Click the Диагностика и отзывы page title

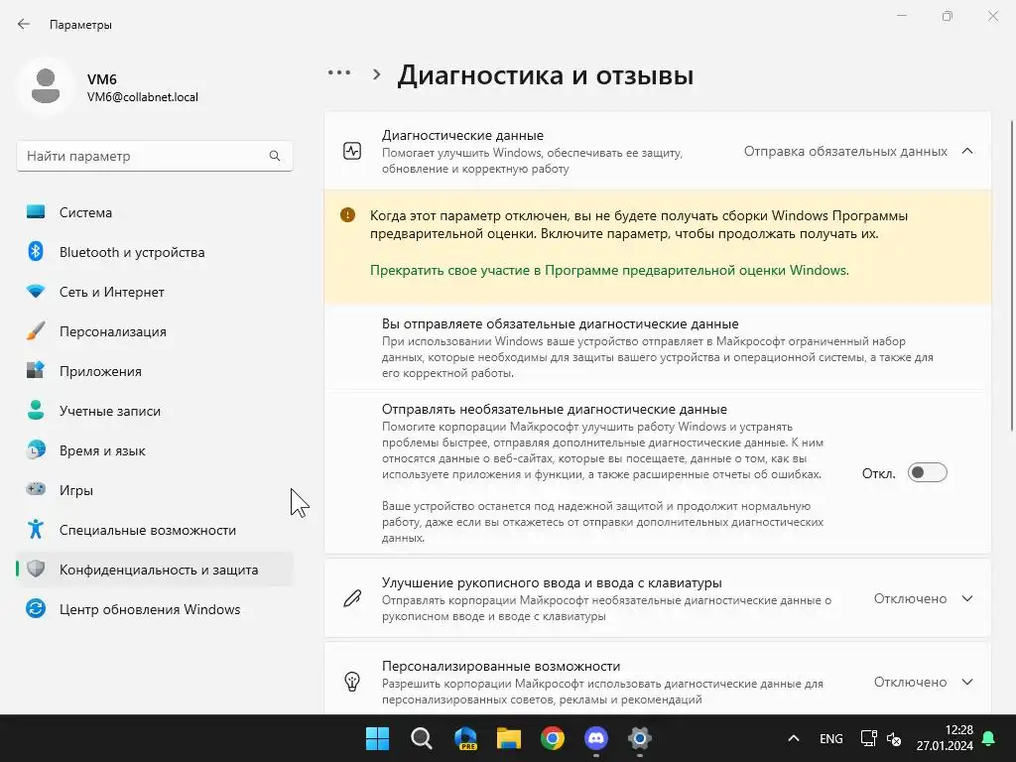pyautogui.click(x=545, y=74)
